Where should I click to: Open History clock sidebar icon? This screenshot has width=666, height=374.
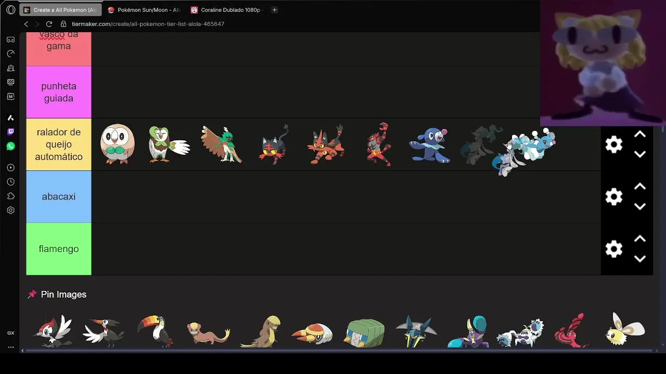pyautogui.click(x=10, y=182)
